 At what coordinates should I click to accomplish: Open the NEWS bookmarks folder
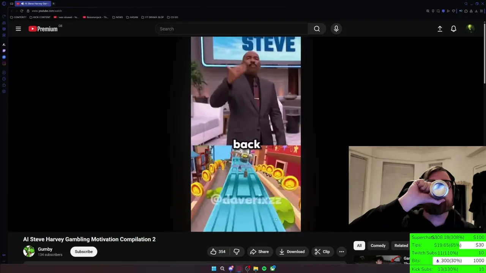[117, 17]
